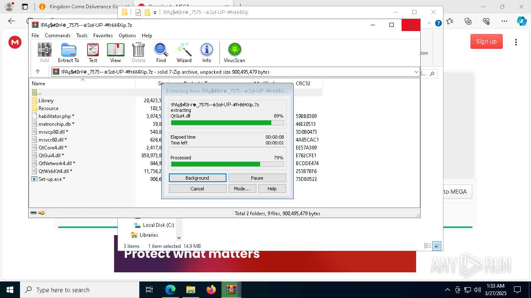Screen dimensions: 531x298
Task: Open the notification center icon
Action: (x=517, y=290)
